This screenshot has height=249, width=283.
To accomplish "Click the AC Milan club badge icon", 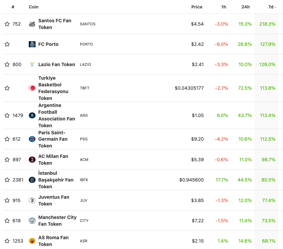I will pyautogui.click(x=32, y=160).
